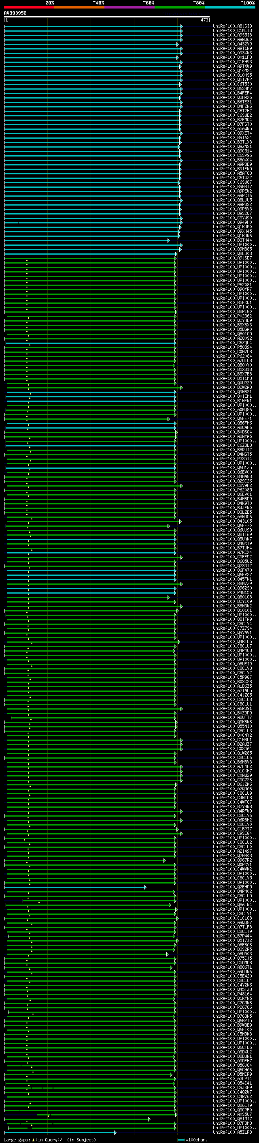Image resolution: width=259 pixels, height=1143 pixels.
Task: Select hit label UniRef100_A0S5U7
Action: click(x=232, y=1114)
